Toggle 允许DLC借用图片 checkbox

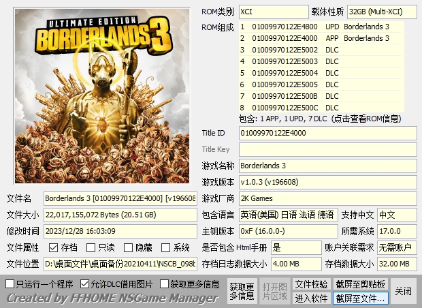pos(84,283)
